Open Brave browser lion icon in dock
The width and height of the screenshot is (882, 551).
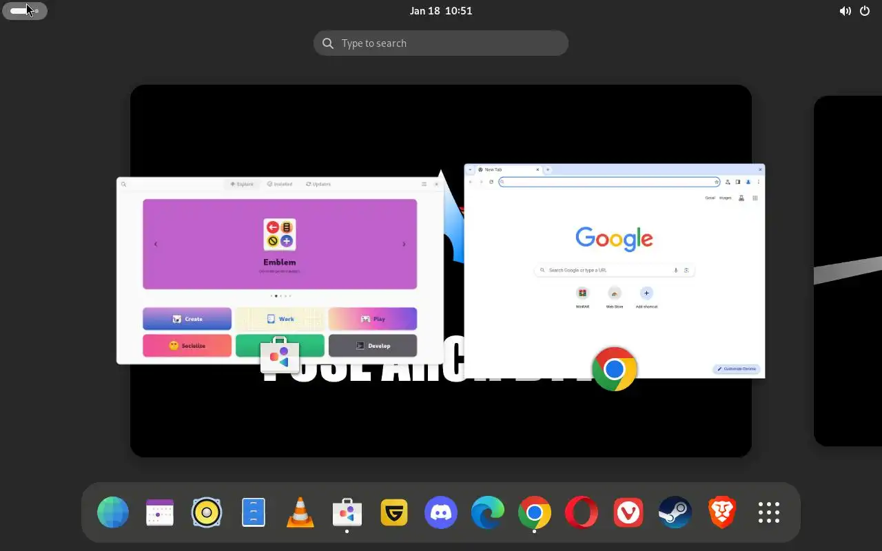(722, 512)
